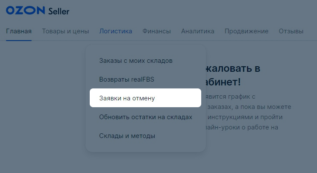Image resolution: width=317 pixels, height=173 pixels.
Task: Select the Заявки на отмену item
Action: click(x=145, y=98)
